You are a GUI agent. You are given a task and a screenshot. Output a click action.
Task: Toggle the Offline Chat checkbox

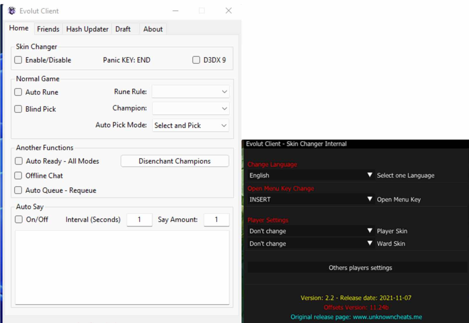pos(18,176)
